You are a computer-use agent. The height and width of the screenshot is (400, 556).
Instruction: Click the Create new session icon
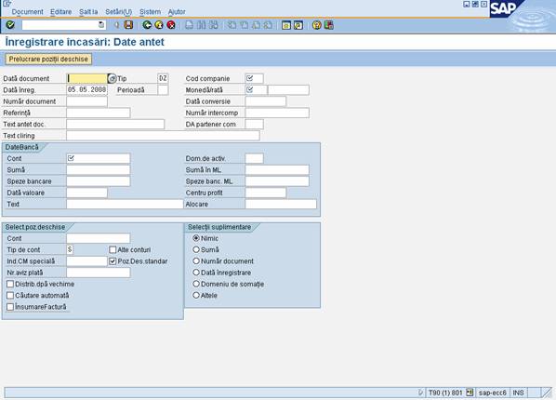coord(285,25)
